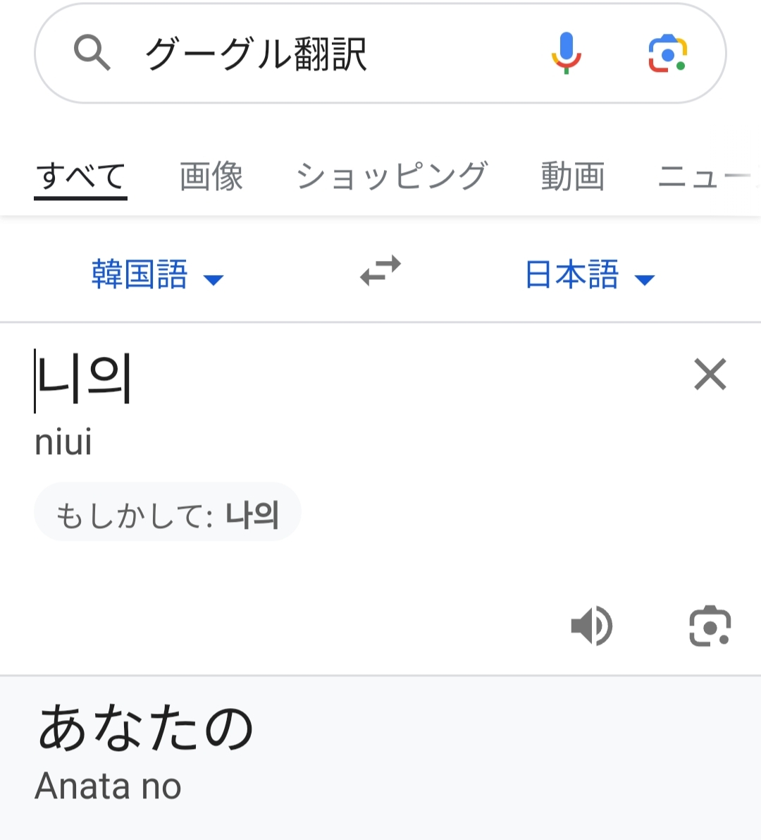The image size is (761, 840).
Task: Clear the Korean input with X
Action: [x=710, y=374]
